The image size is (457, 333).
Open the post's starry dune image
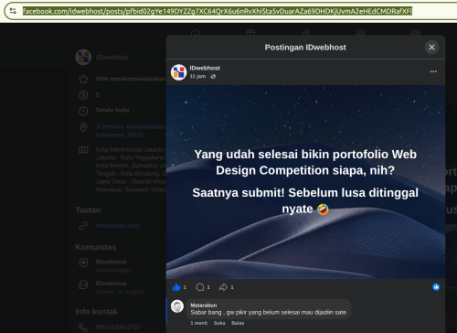(x=305, y=182)
